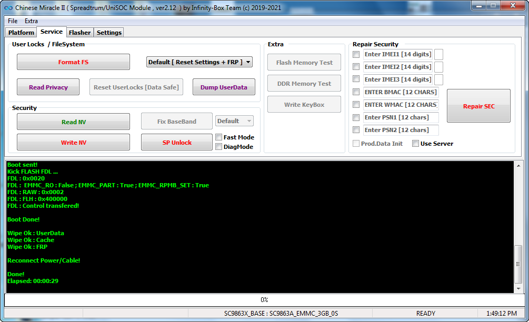Click the Infinity-Box app icon in the title bar
Image resolution: width=529 pixels, height=322 pixels.
point(8,8)
